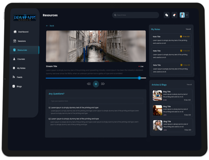Click the Blogs icon in sidebar

pos(14,86)
